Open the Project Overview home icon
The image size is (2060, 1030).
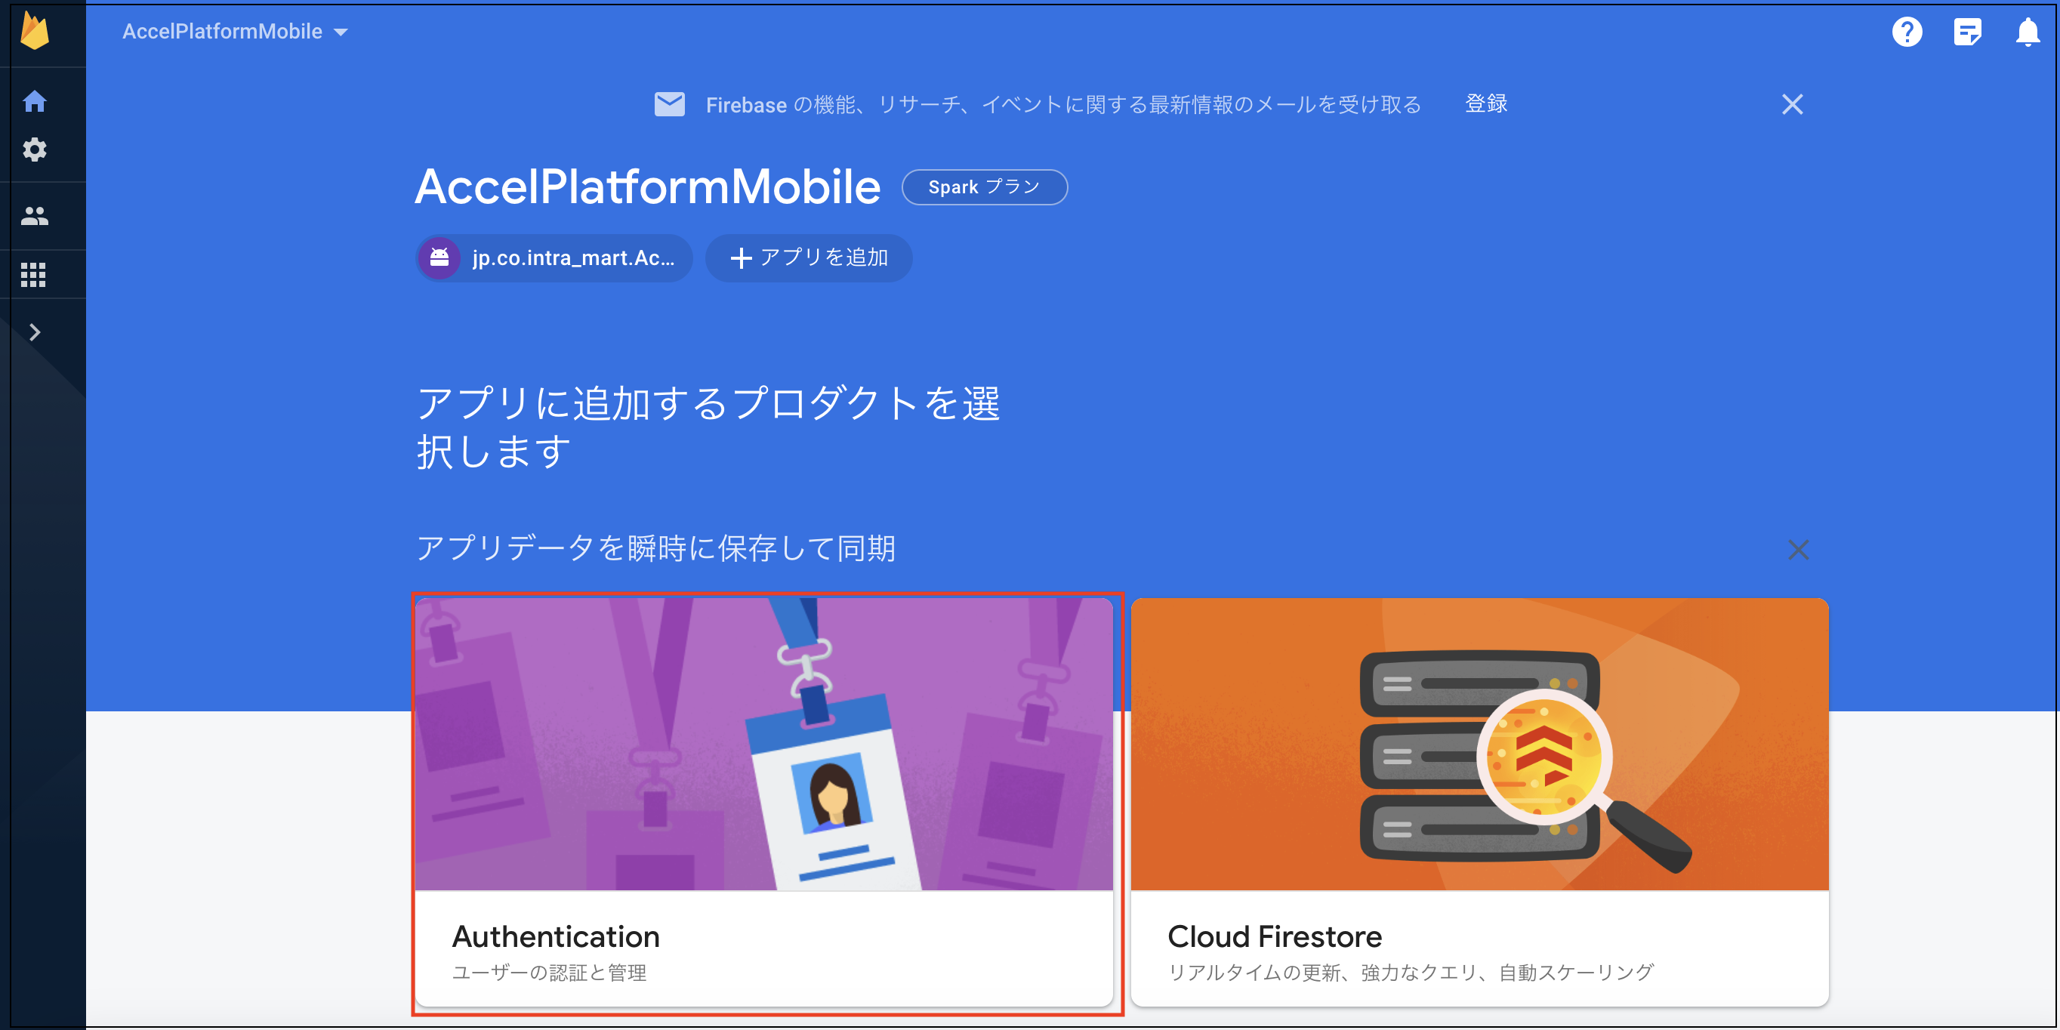[x=35, y=101]
